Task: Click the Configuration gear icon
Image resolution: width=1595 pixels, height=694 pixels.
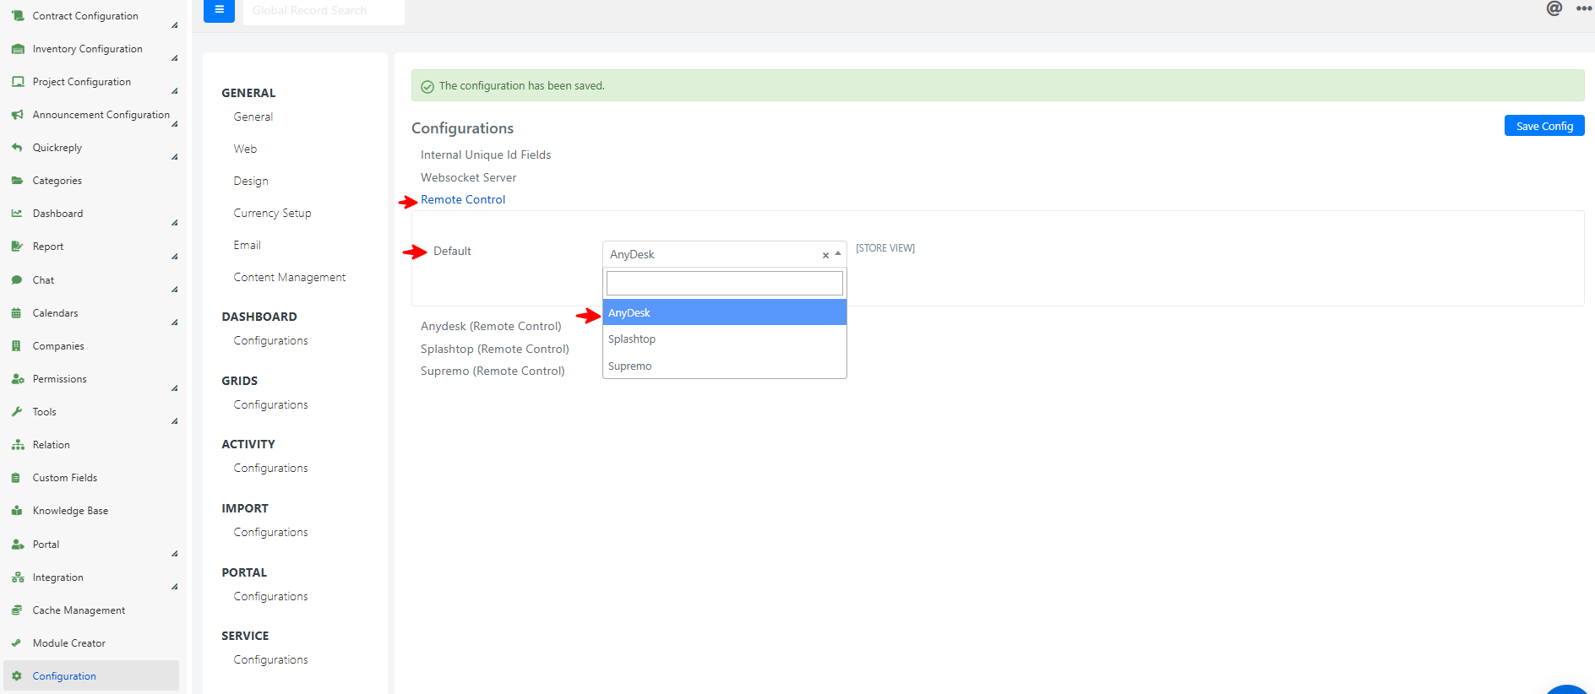Action: pyautogui.click(x=17, y=676)
